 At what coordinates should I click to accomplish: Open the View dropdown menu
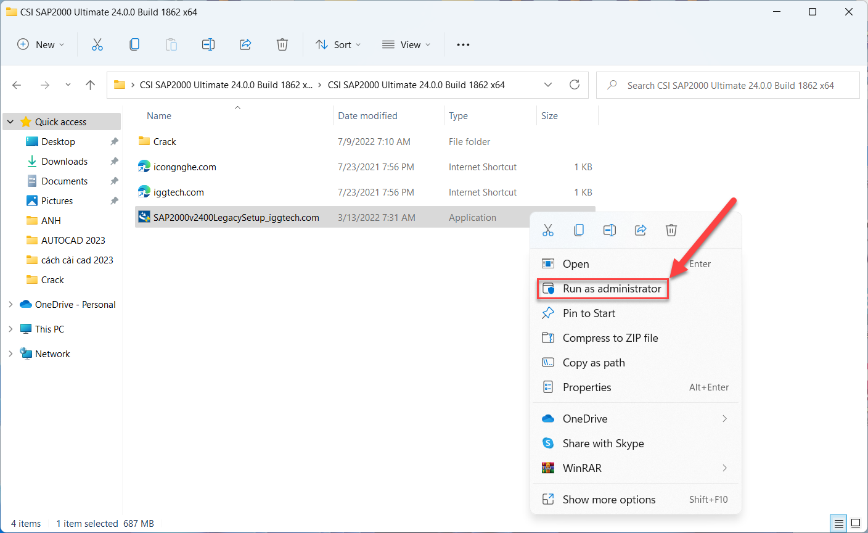coord(406,44)
